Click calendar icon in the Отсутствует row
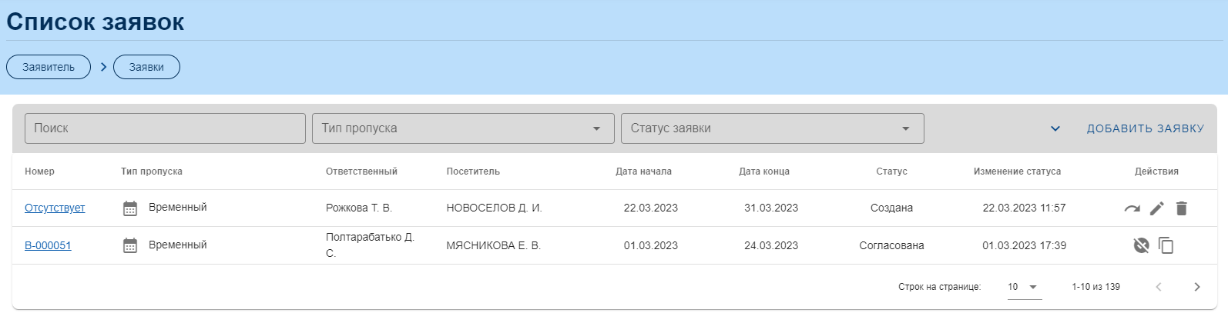The height and width of the screenshot is (323, 1228). (x=130, y=208)
